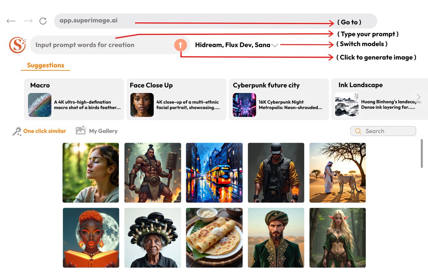Open the elderly woman mushroom hat image
Viewport: 428px width, 272px height.
153,238
